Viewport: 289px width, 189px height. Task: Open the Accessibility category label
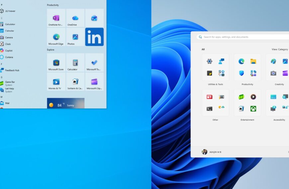tap(279, 120)
